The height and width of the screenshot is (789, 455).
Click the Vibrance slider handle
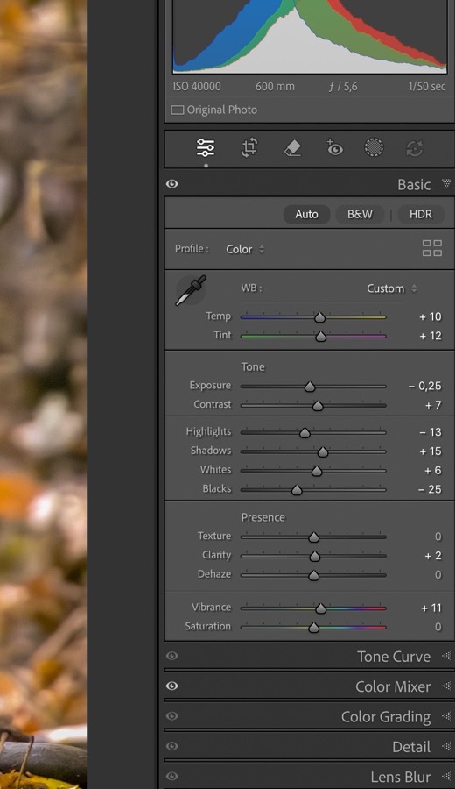tap(321, 609)
